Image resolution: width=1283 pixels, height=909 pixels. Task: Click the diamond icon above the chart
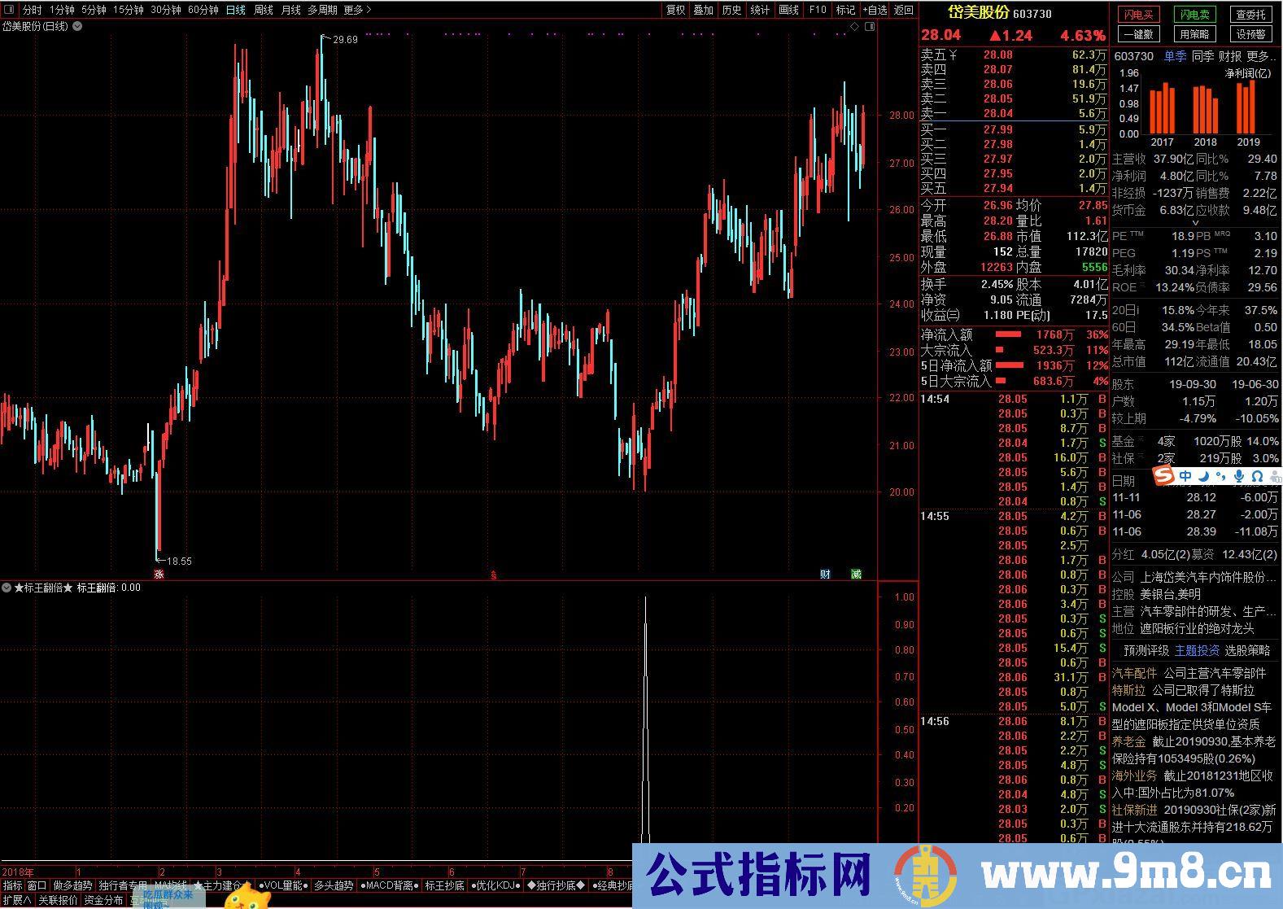point(854,27)
